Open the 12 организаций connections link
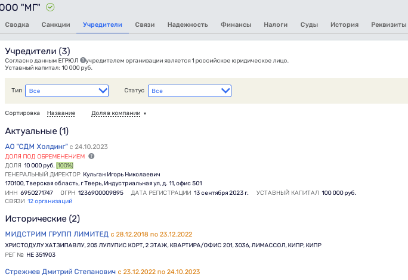This screenshot has width=408, height=280. 50,201
